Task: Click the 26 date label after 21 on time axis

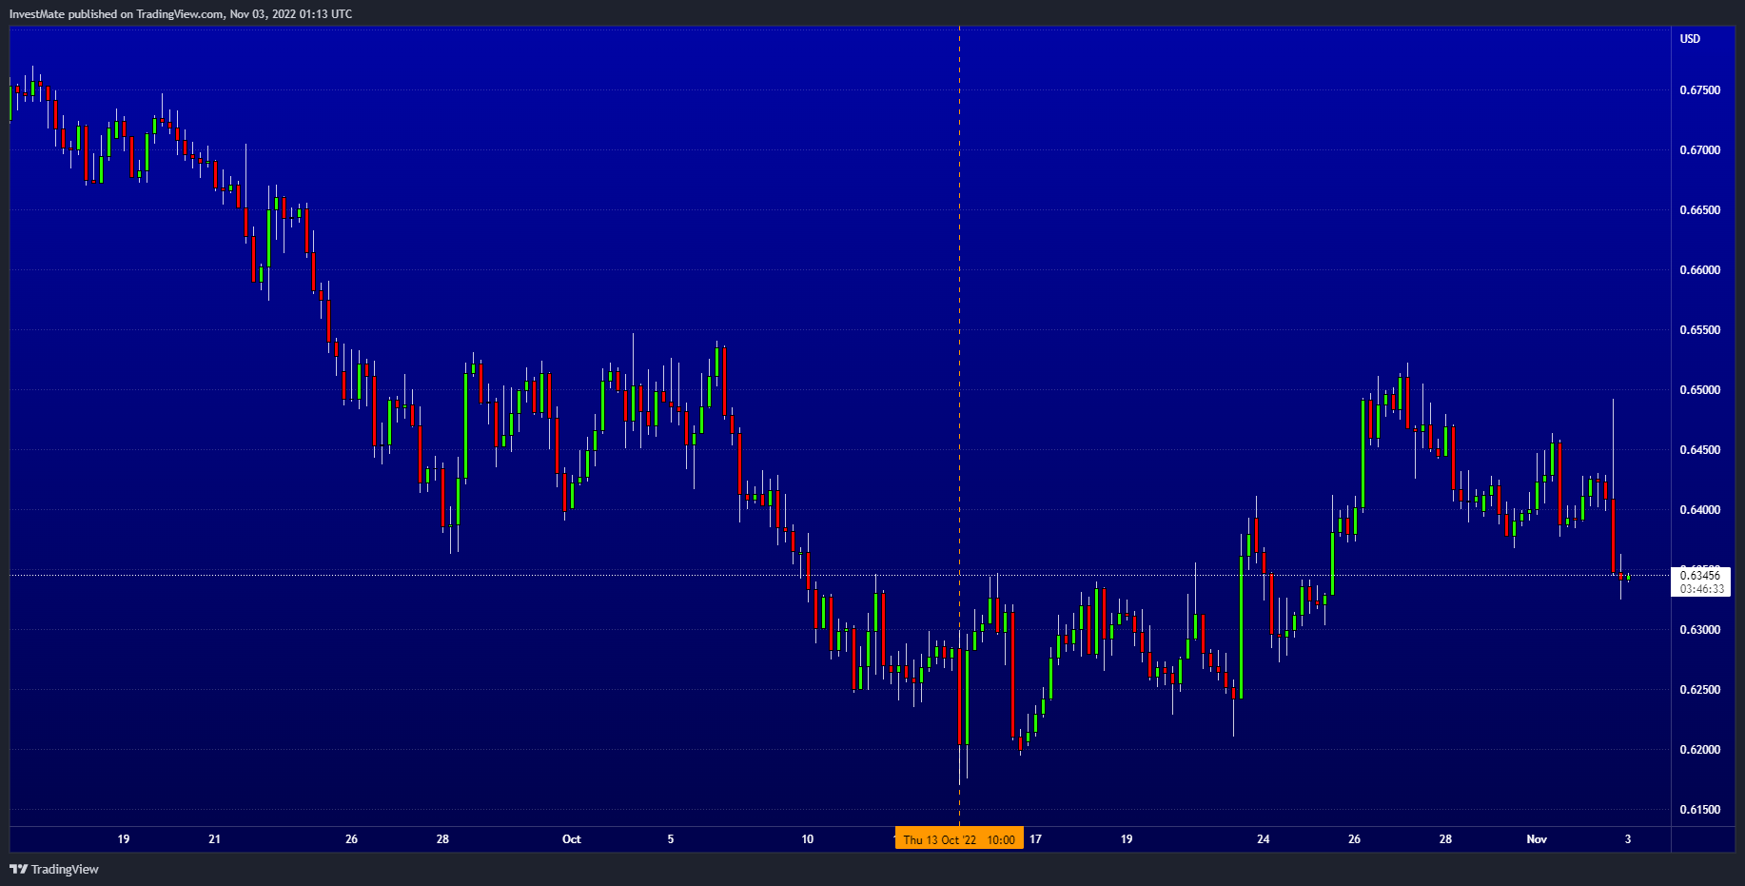Action: point(352,839)
